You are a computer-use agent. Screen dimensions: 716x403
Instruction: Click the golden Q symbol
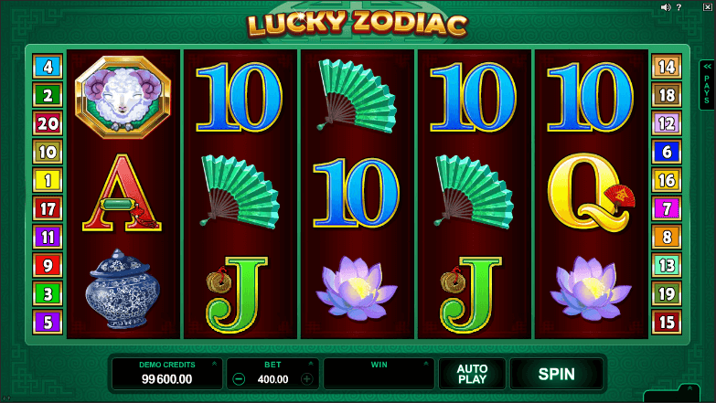point(591,192)
